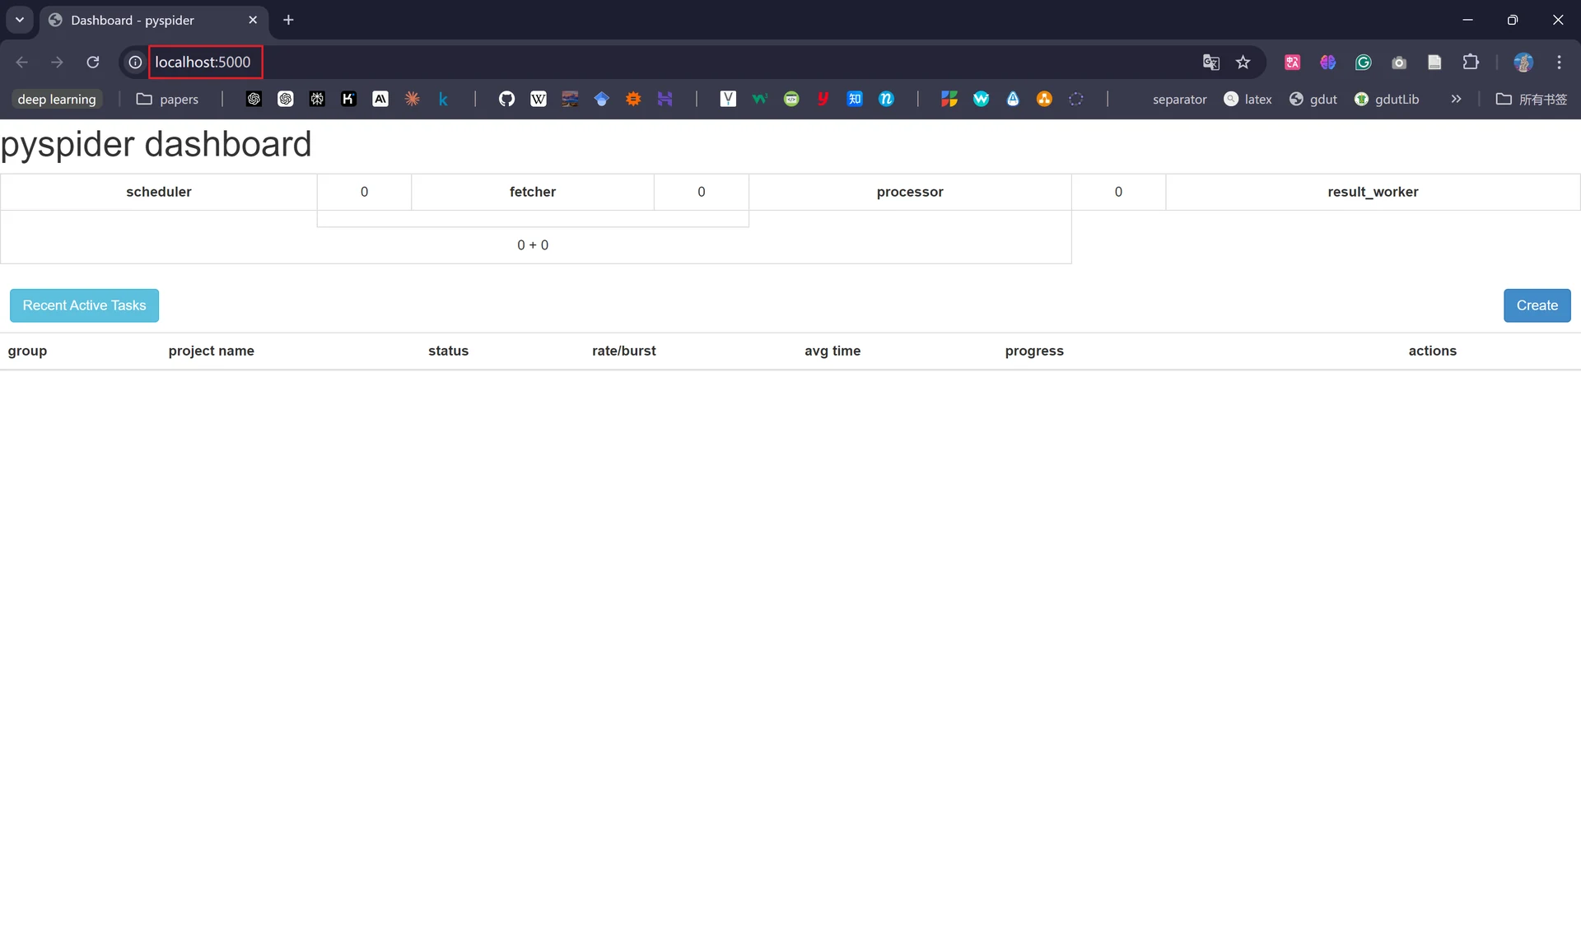Viewport: 1581px width, 940px height.
Task: Show hidden bookmarks with the chevron
Action: (1456, 99)
